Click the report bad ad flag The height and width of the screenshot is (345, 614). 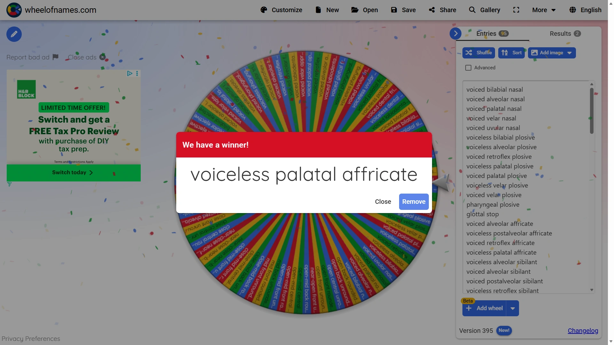click(x=56, y=57)
